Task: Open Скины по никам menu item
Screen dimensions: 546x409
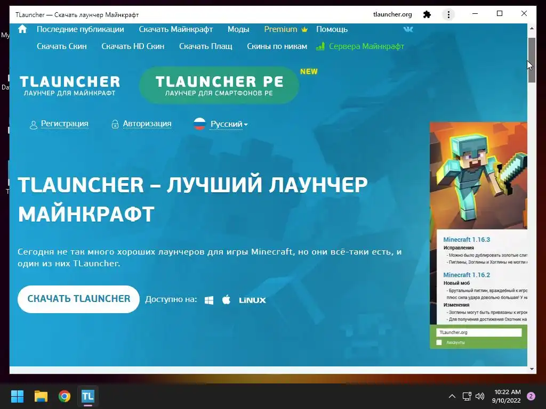Action: pos(277,46)
